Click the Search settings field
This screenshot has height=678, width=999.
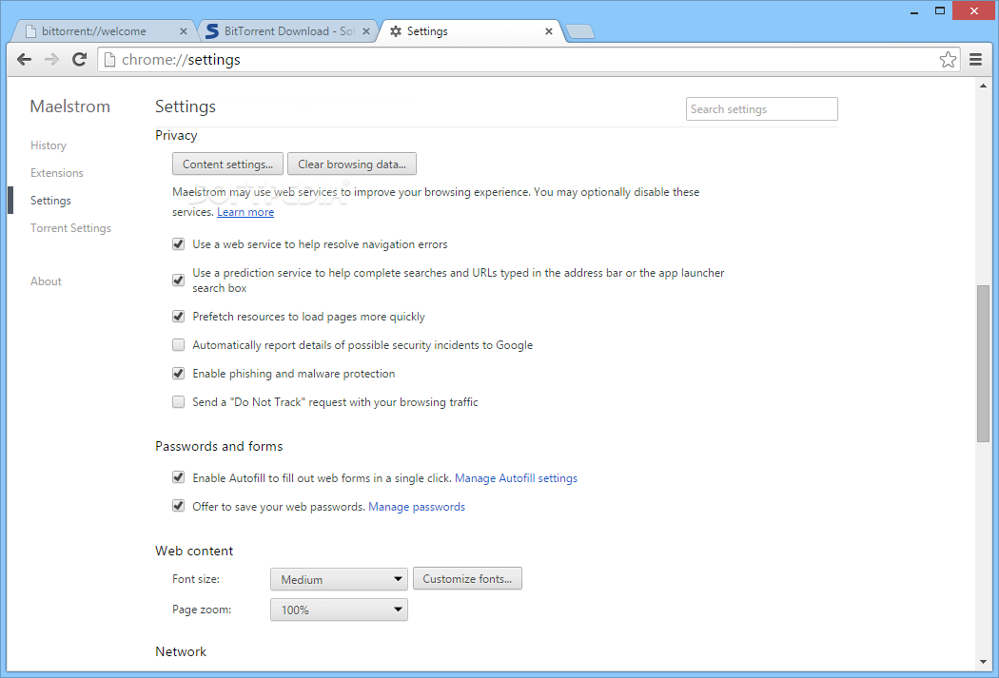761,108
